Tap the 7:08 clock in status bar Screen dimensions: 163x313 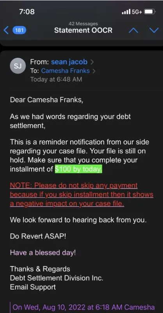[x=27, y=12]
